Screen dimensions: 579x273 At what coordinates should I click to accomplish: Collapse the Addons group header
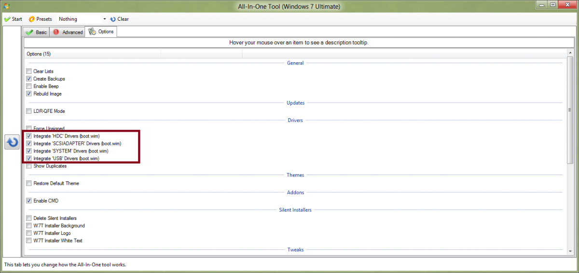point(295,192)
